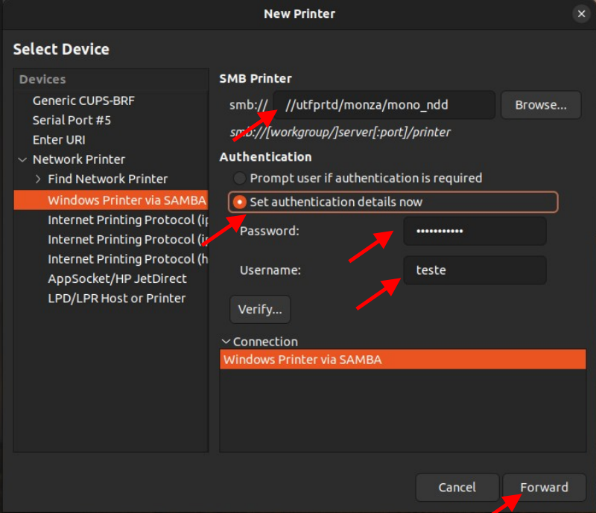Viewport: 596px width, 513px height.
Task: Select LPD/LPR Host or Printer
Action: click(116, 298)
